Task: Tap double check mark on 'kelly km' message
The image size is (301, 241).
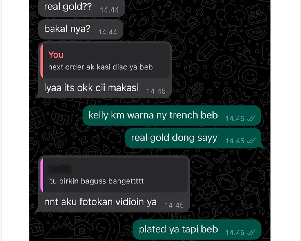Action: (251, 118)
